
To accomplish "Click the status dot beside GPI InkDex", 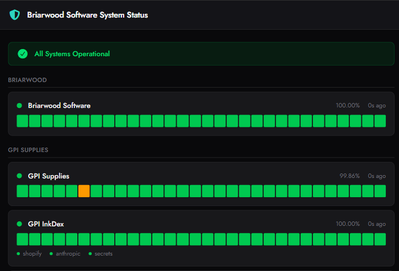I will (19, 224).
